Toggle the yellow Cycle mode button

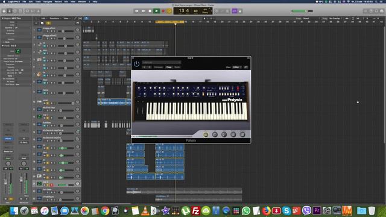pyautogui.click(x=169, y=11)
